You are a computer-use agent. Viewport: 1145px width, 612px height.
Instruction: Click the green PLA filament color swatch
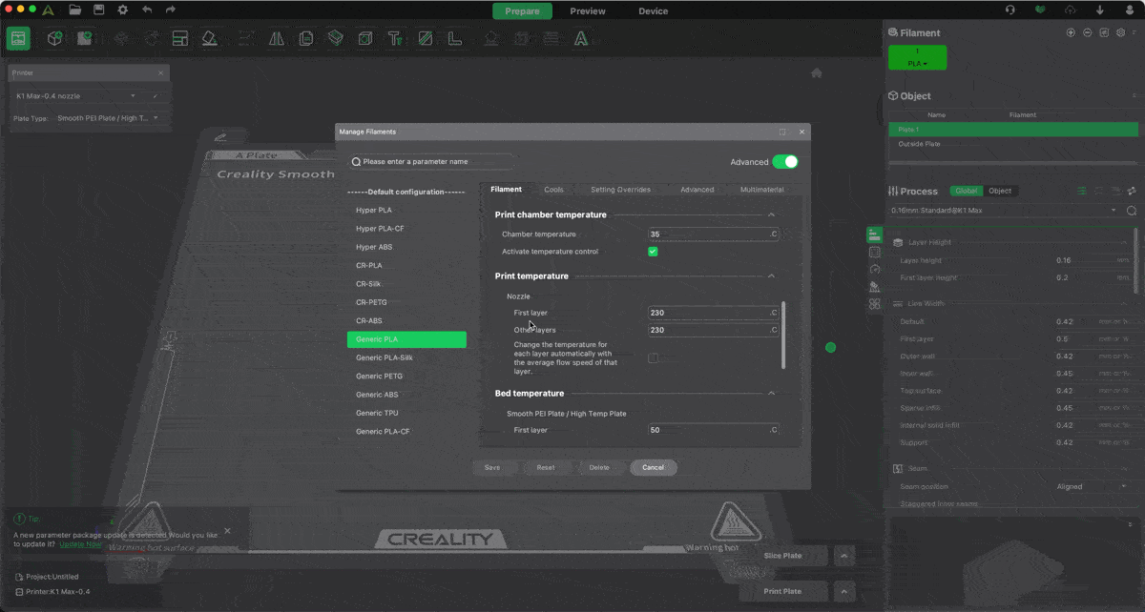click(x=917, y=57)
